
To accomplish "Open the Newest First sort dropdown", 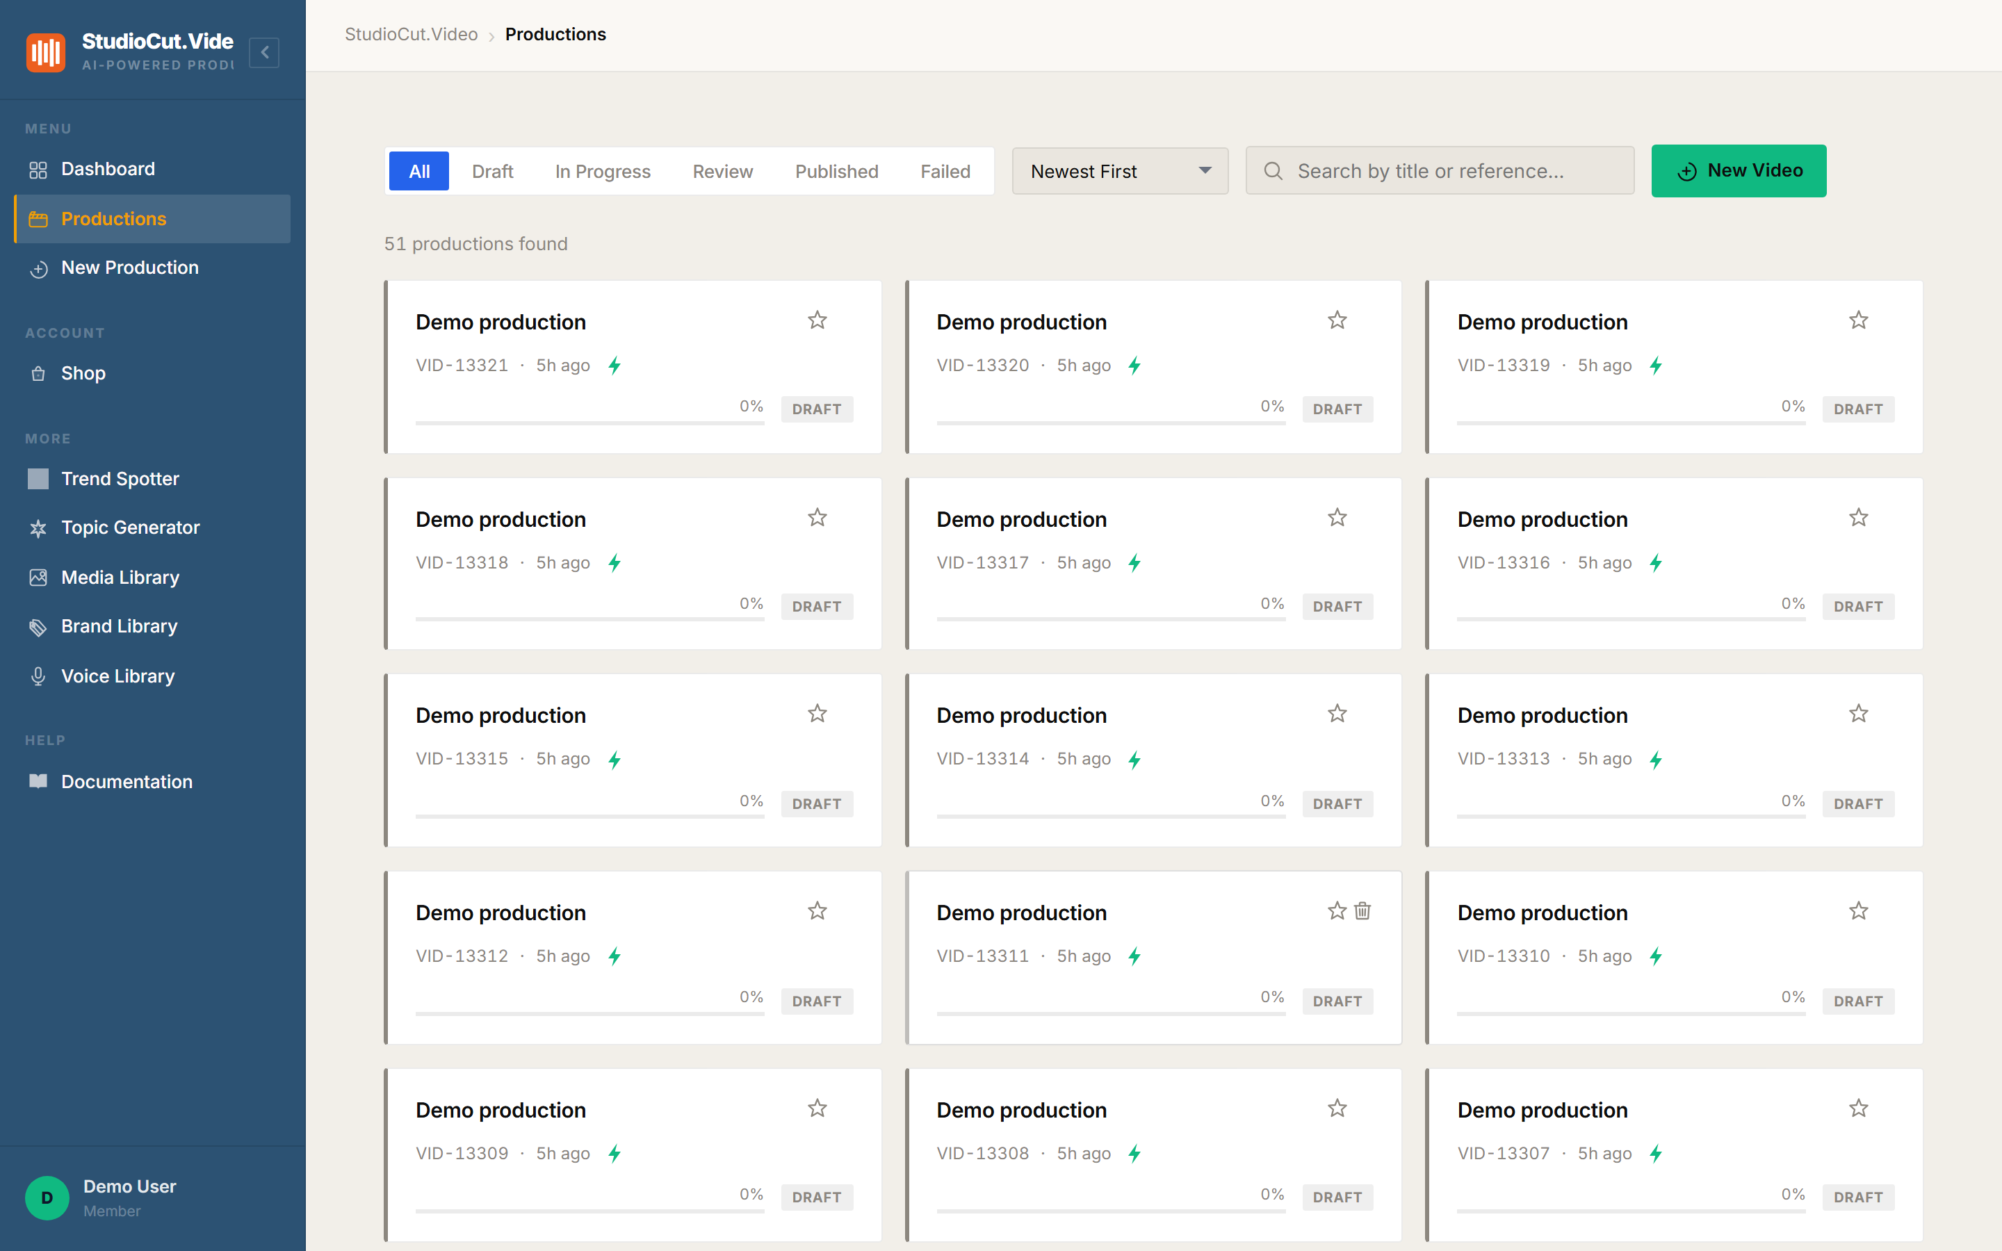I will 1120,171.
